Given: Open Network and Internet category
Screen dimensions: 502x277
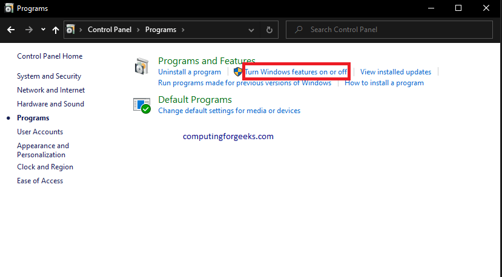Looking at the screenshot, I should 51,90.
